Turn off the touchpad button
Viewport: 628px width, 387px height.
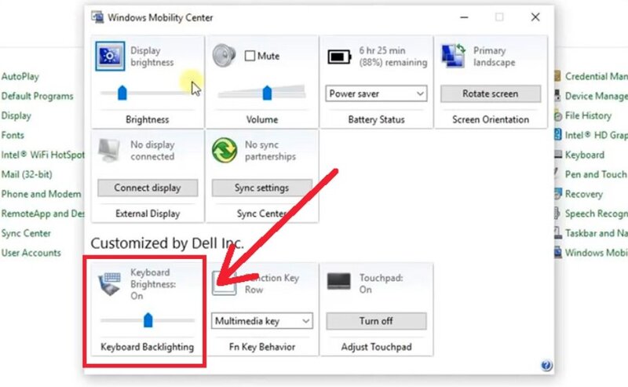click(376, 321)
